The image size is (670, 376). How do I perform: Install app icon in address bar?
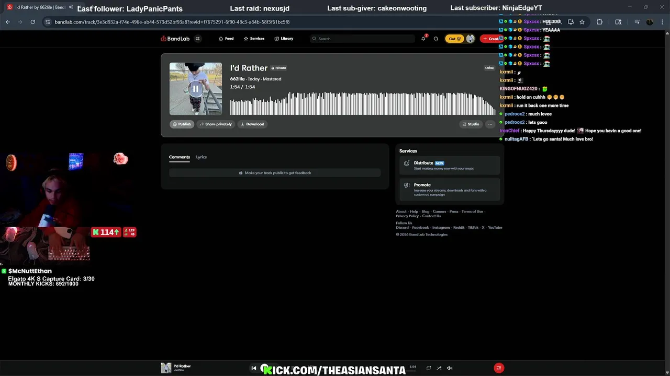tap(571, 22)
